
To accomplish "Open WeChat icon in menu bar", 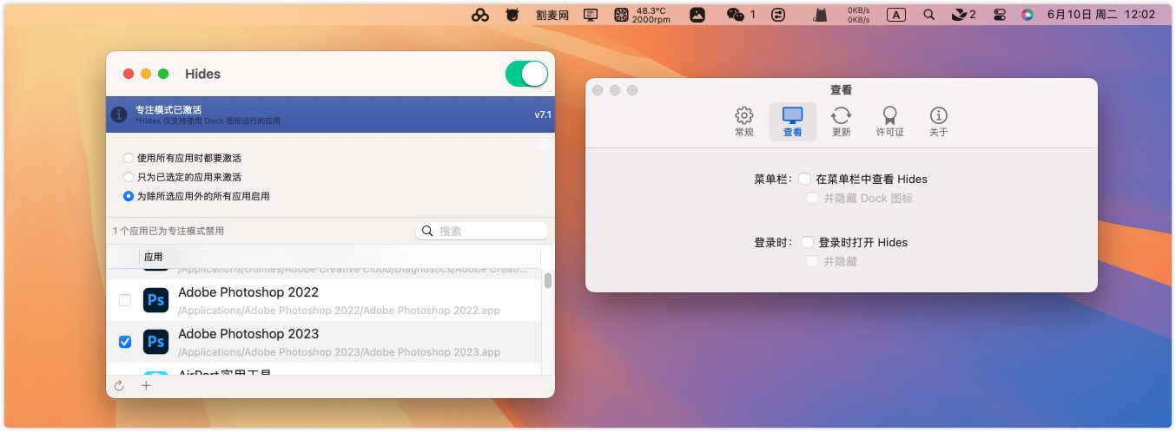I will [736, 15].
